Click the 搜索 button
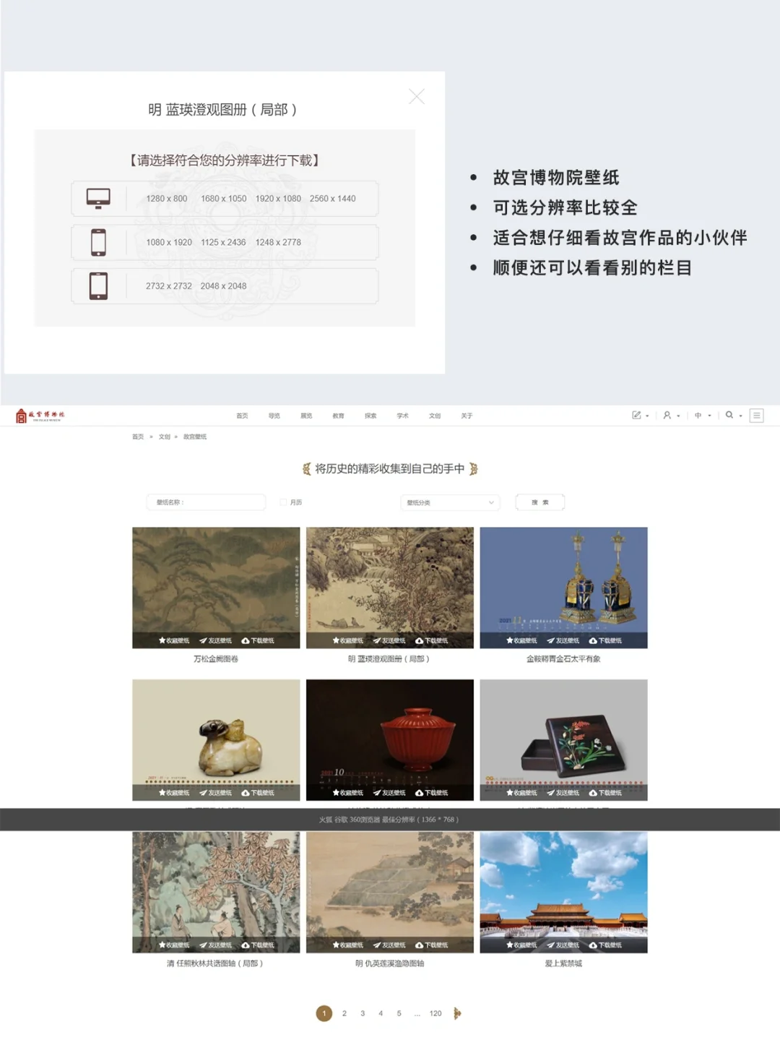 [540, 502]
